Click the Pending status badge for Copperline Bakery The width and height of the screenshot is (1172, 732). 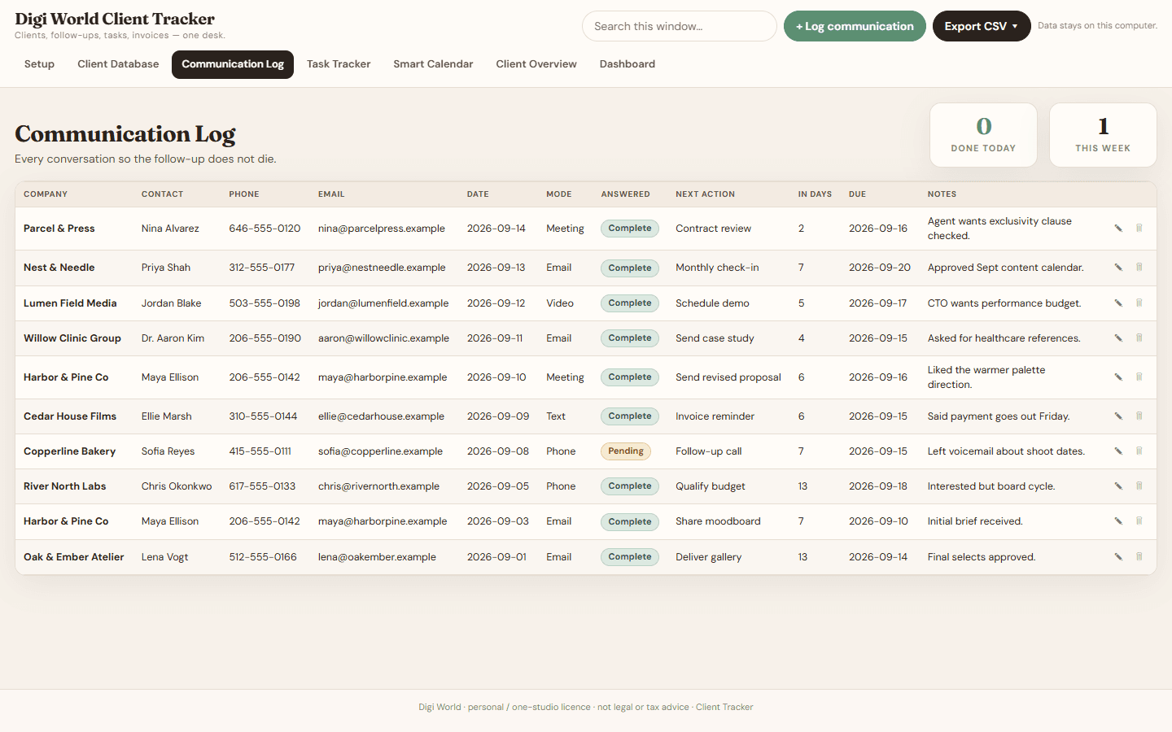point(626,451)
